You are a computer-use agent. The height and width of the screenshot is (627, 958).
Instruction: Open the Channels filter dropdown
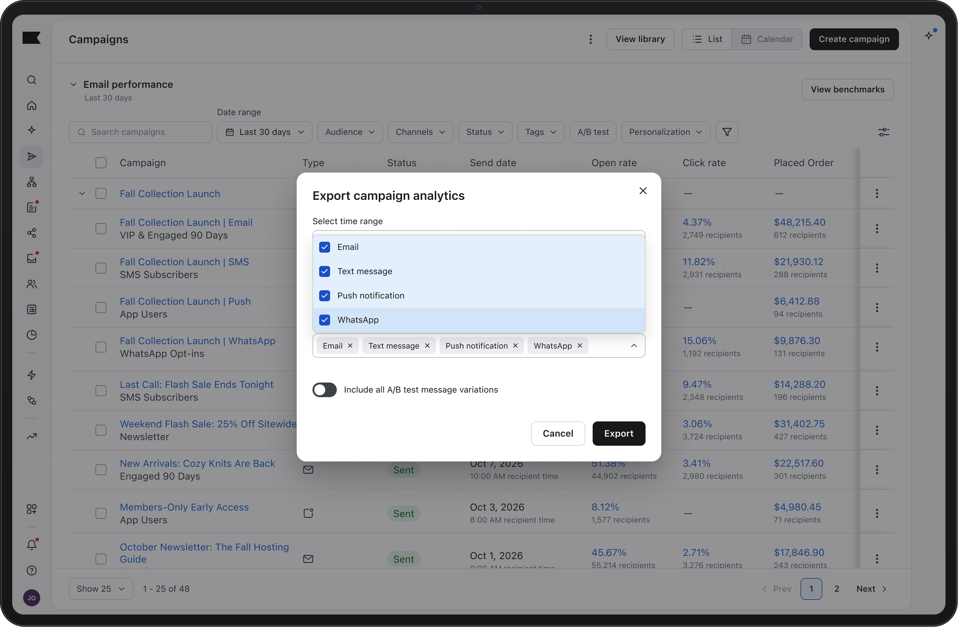click(x=420, y=132)
